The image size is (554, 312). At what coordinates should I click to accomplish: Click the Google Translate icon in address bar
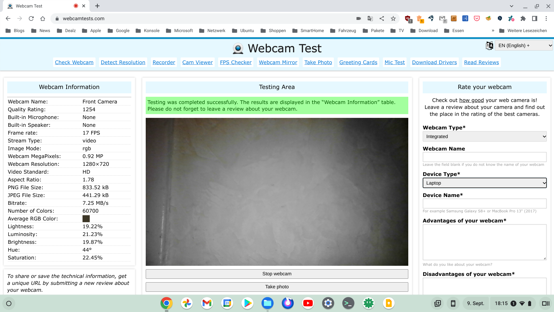(x=370, y=18)
